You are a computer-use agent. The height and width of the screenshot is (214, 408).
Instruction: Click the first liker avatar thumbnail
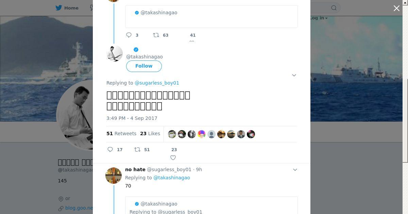coord(172,134)
